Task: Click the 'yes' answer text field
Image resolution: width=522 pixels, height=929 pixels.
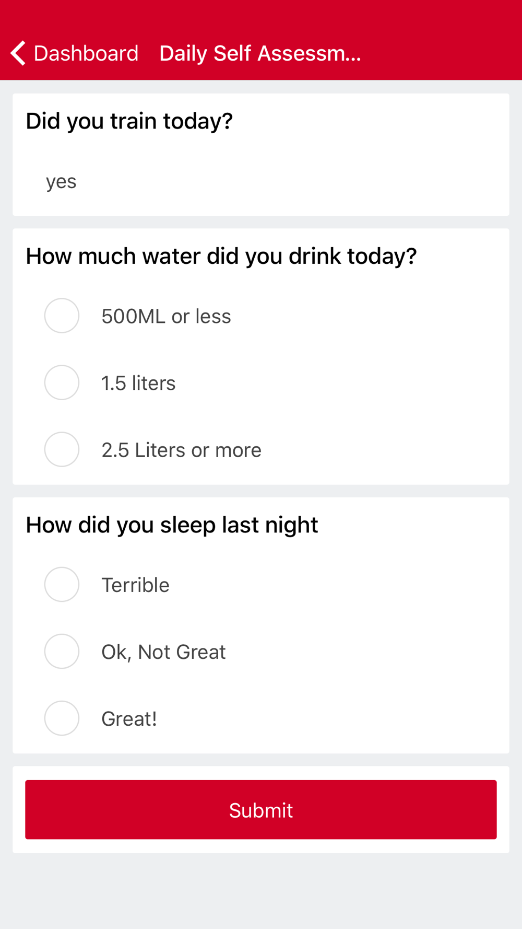Action: click(x=61, y=182)
